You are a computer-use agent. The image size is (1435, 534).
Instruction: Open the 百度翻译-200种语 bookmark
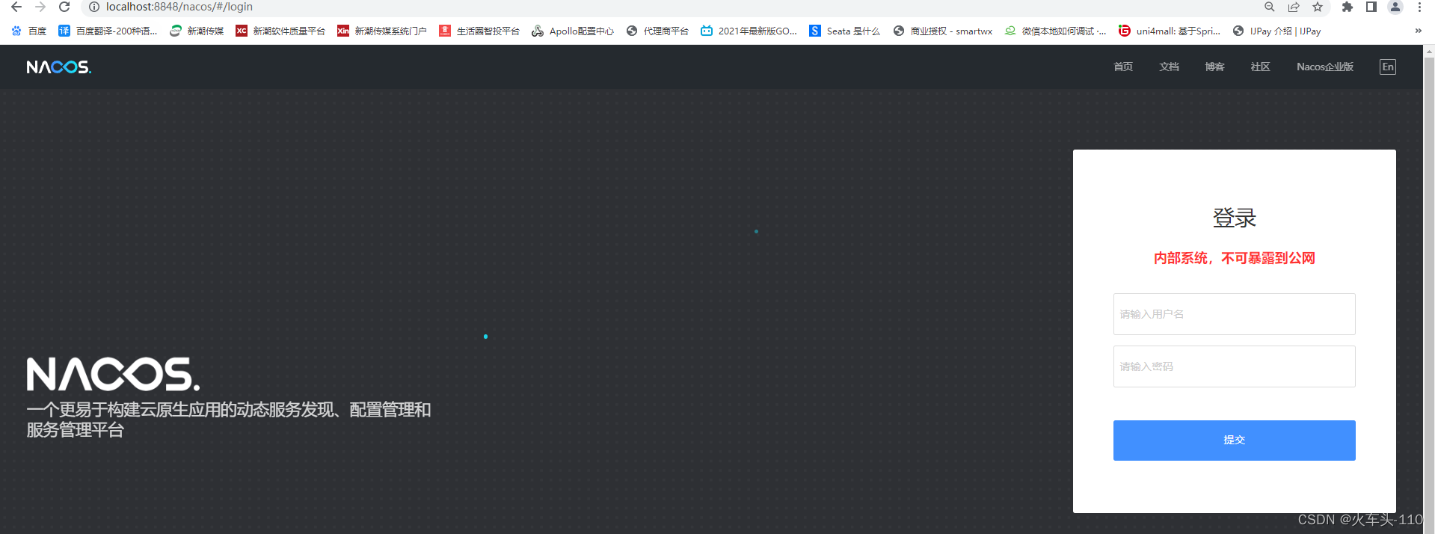click(x=108, y=31)
